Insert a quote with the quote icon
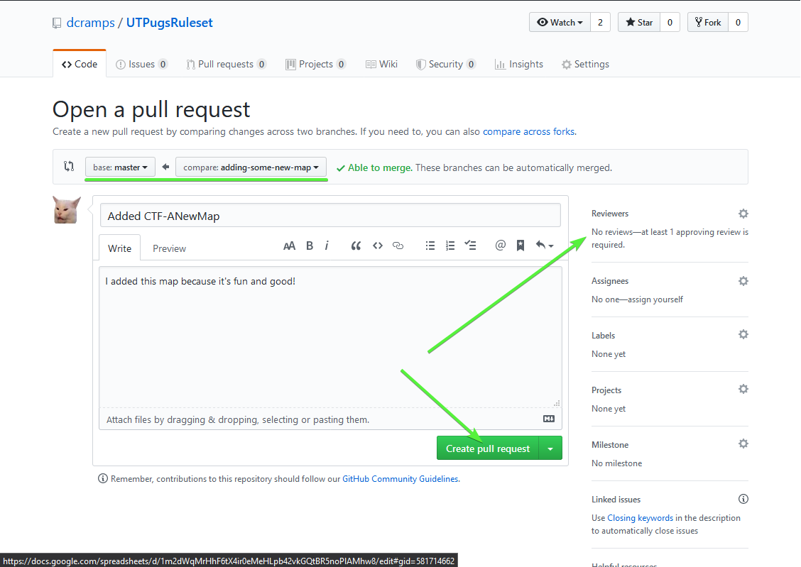 356,246
